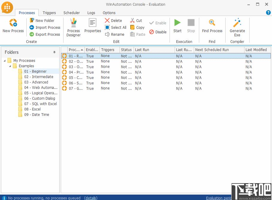Select process row 05 - C...

click(x=166, y=77)
